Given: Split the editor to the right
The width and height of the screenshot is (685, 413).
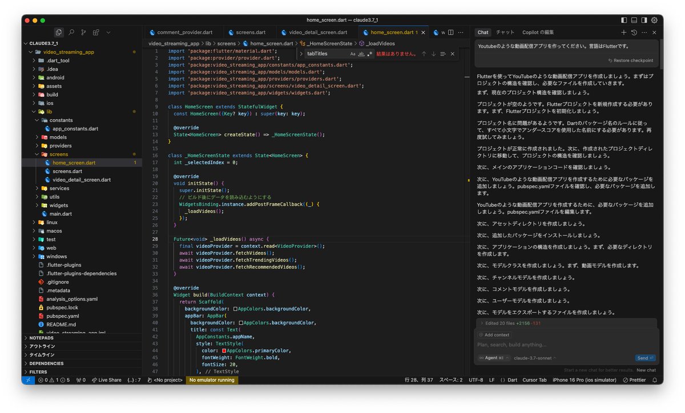Looking at the screenshot, I should [x=451, y=32].
